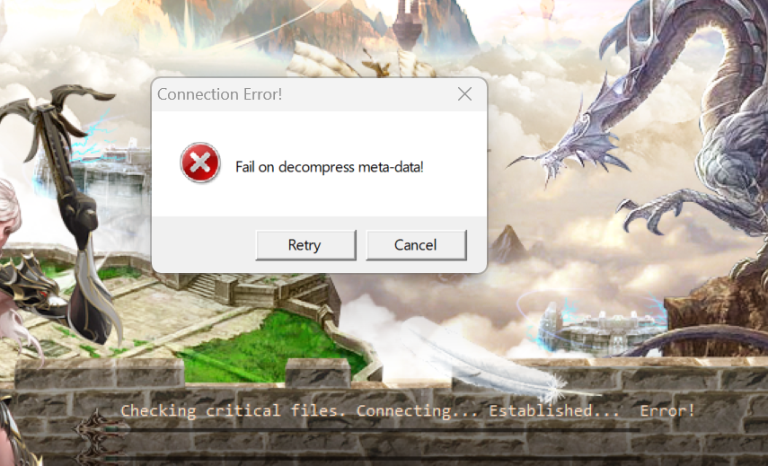Click the 'Checking critical files.' status text
Screen dimensions: 768x466
(234, 410)
